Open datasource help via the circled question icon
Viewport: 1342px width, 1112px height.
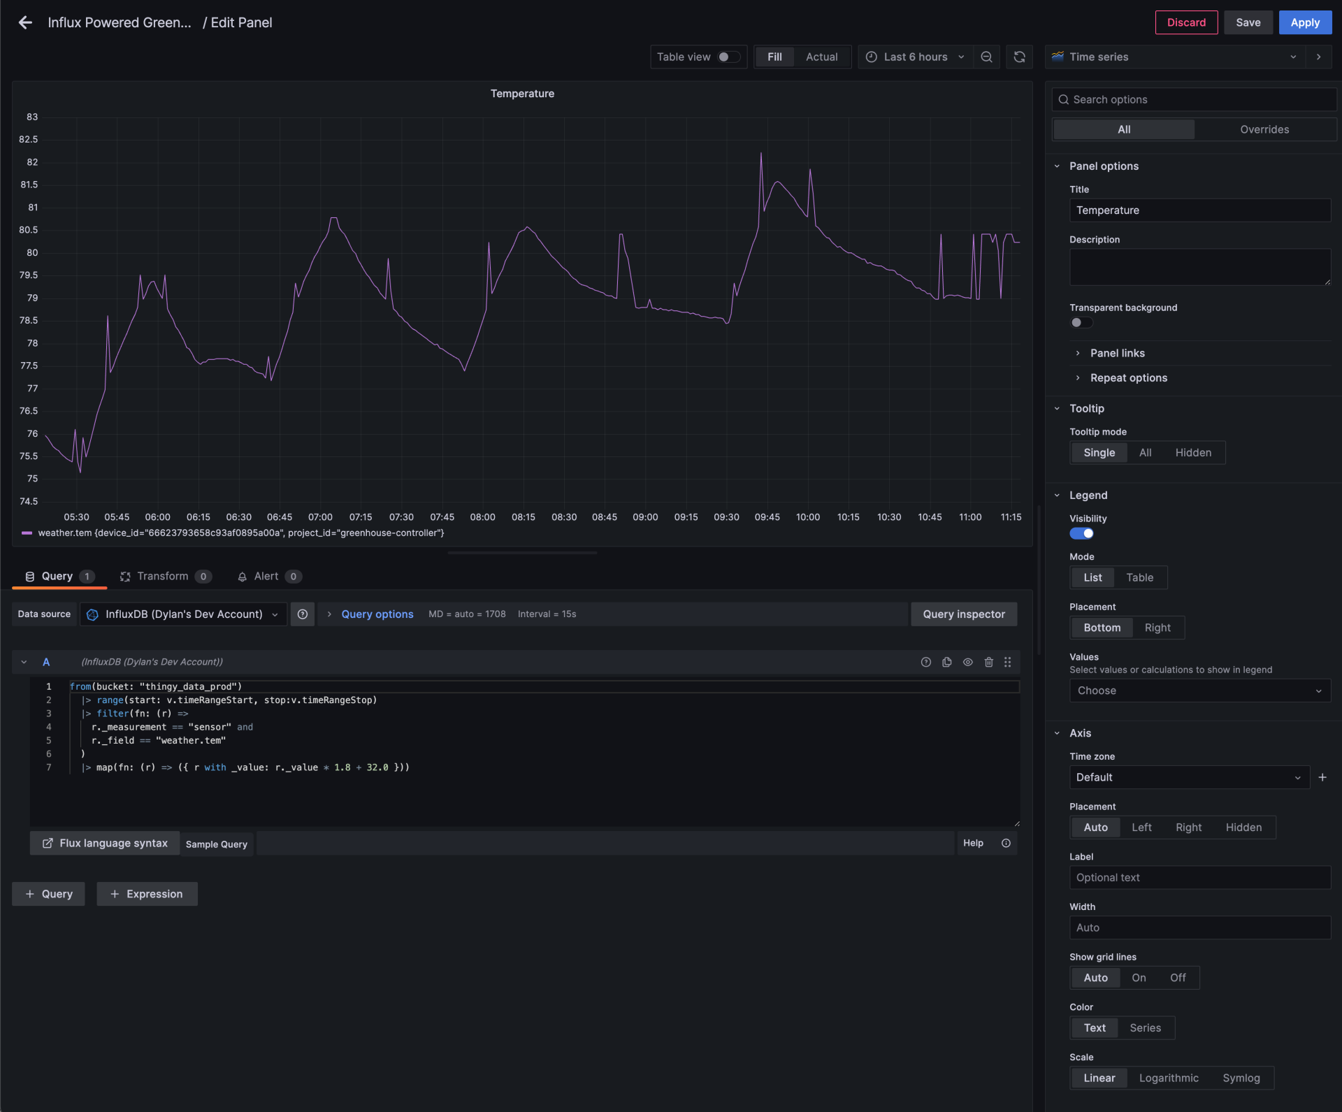point(302,614)
